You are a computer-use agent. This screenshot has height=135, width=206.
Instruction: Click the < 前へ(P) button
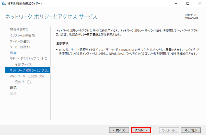coord(119,130)
